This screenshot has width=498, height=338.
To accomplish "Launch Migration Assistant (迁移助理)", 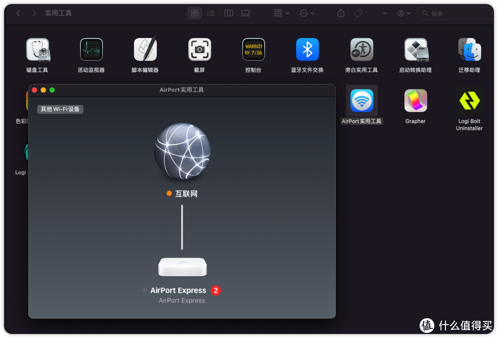I will coord(469,49).
